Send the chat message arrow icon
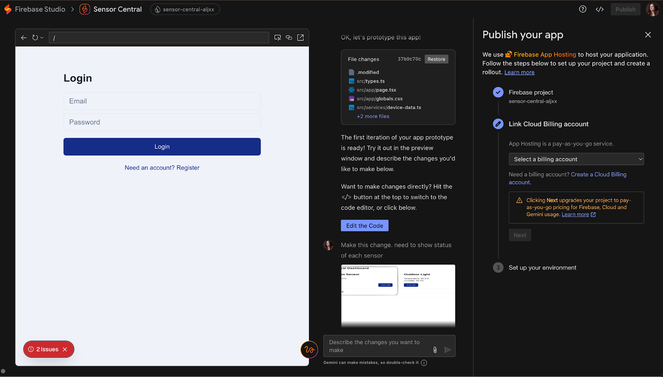The image size is (663, 377). pyautogui.click(x=448, y=350)
